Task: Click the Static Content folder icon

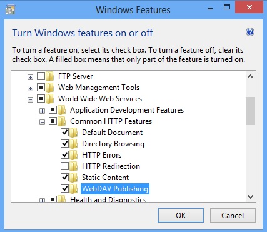Action: (x=74, y=178)
